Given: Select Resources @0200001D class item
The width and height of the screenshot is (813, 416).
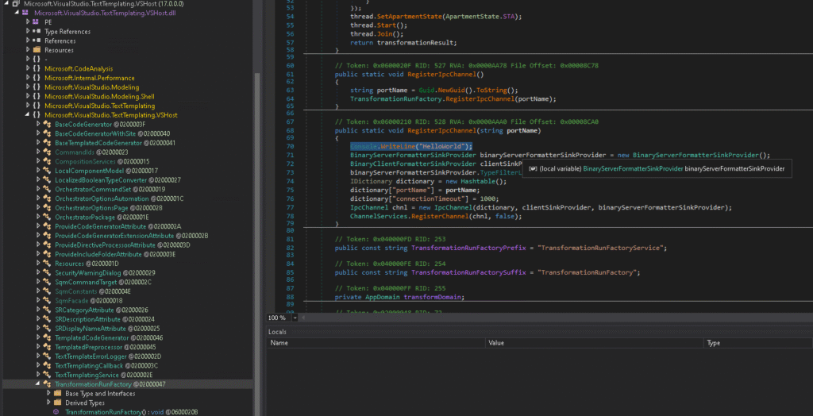Looking at the screenshot, I should (x=87, y=264).
